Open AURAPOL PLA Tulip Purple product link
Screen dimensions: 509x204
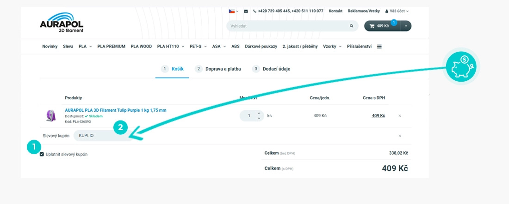pos(116,110)
